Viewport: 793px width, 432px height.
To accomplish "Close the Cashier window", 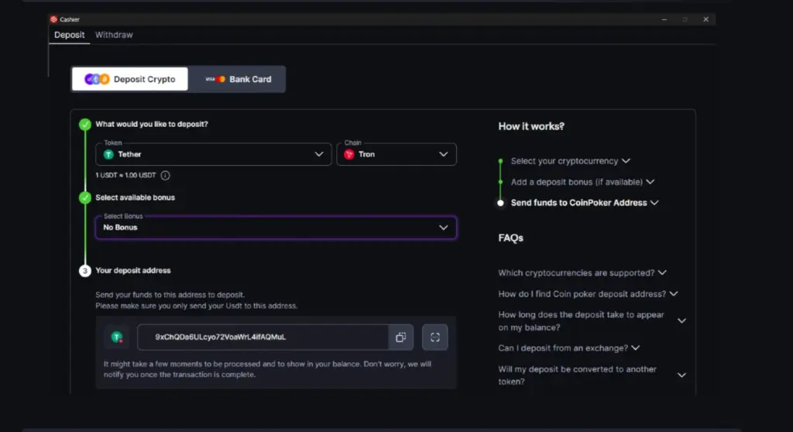I will [x=705, y=19].
